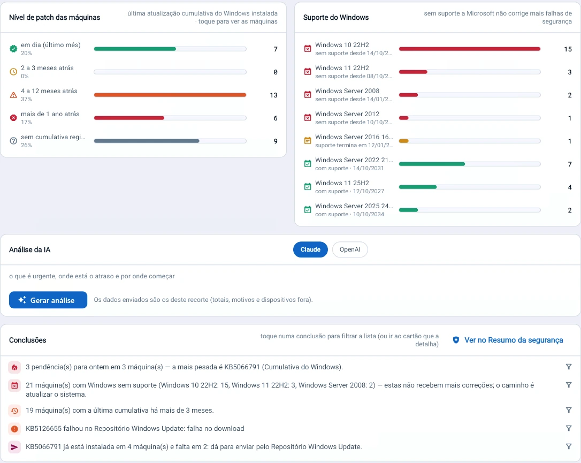Click the green calendar icon for Windows Server 2022
Viewport: 581px width, 463px height.
pyautogui.click(x=308, y=164)
